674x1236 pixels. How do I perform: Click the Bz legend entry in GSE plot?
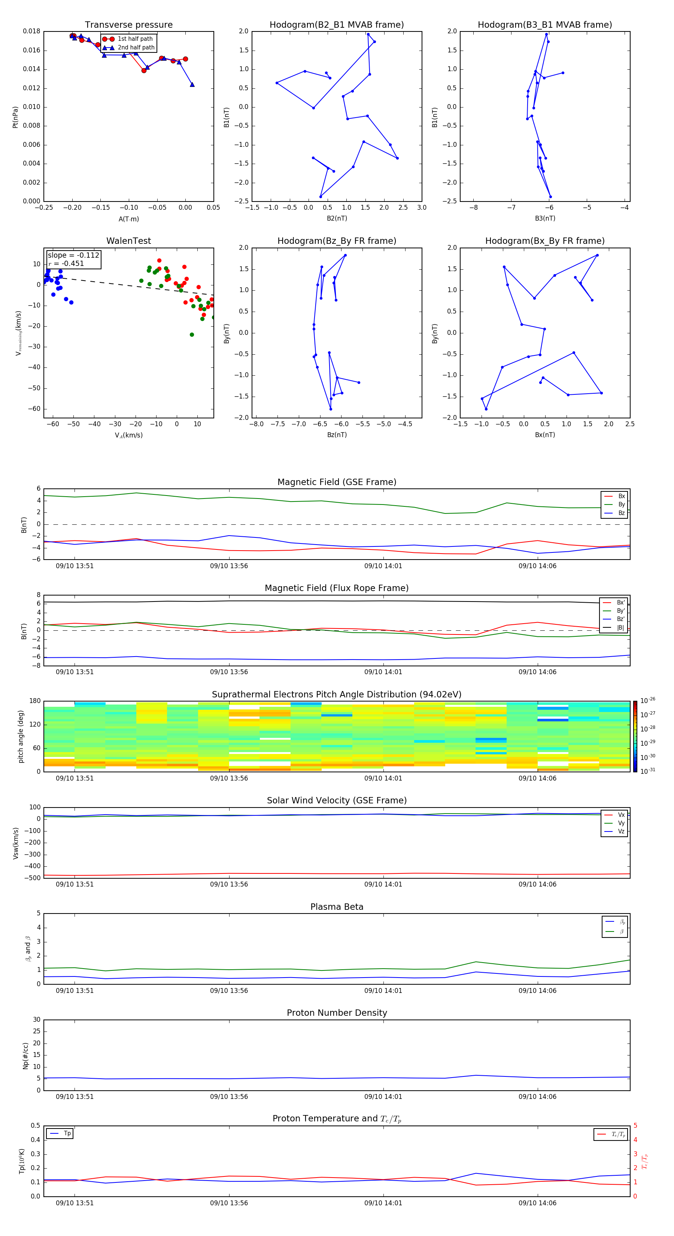click(614, 514)
